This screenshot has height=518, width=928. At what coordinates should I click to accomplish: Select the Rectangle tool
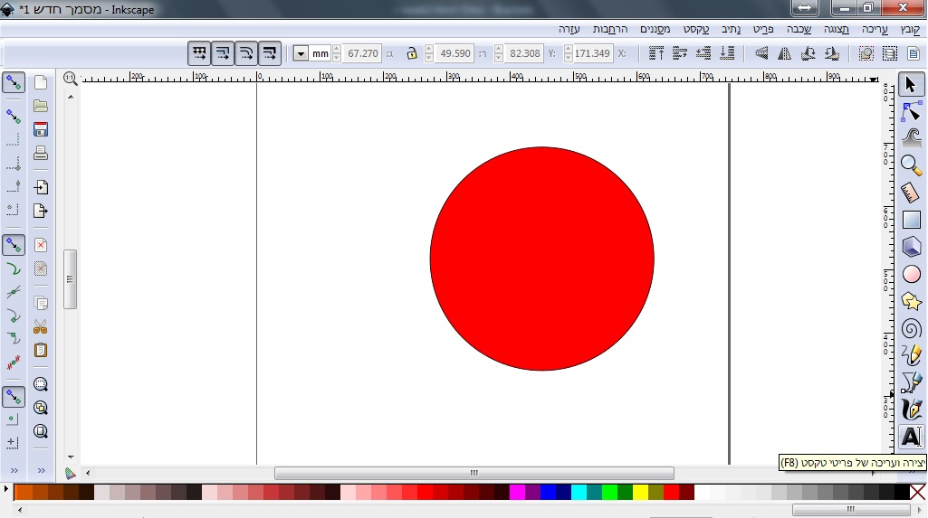coord(911,220)
